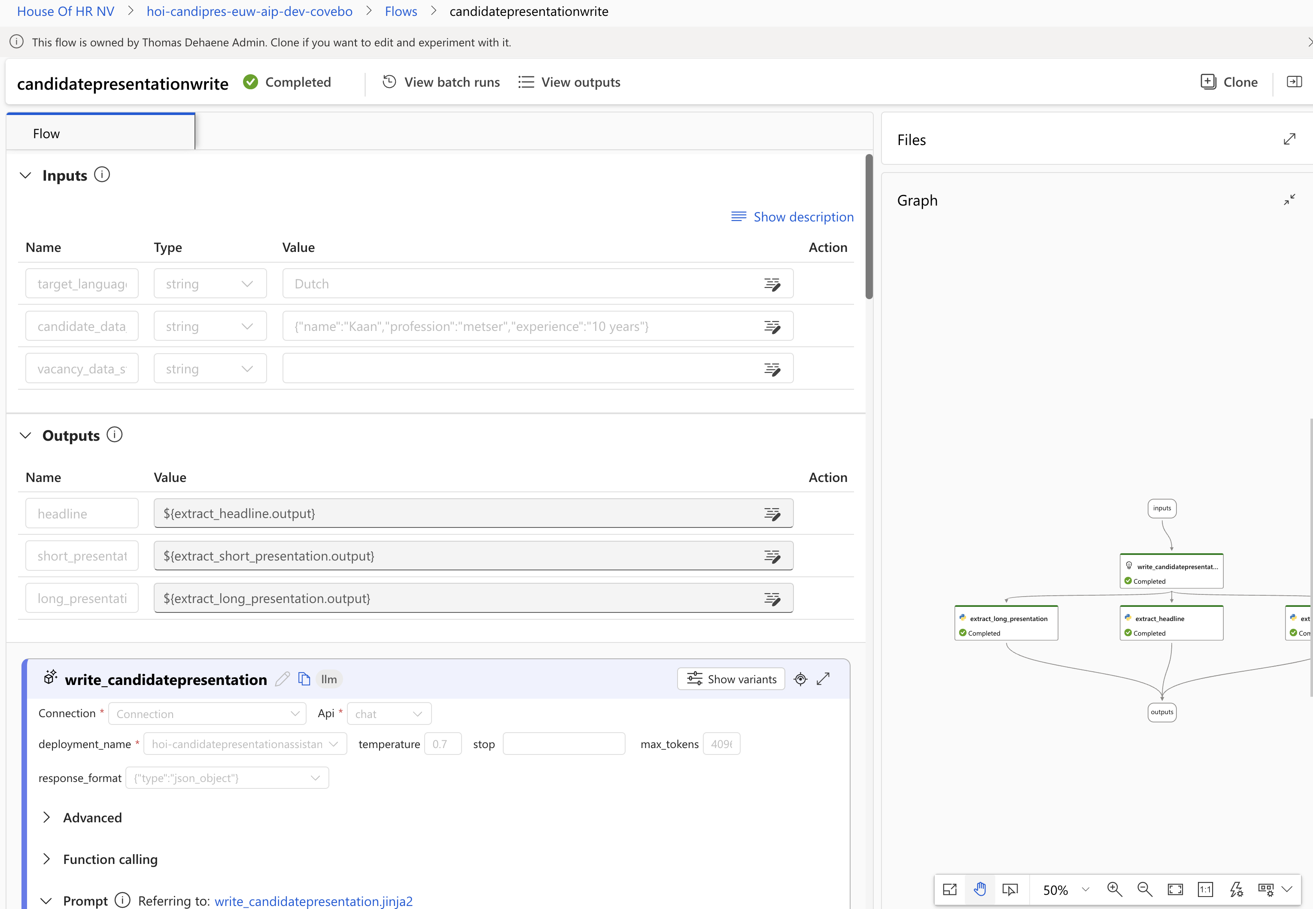
Task: Show Outputs info tooltip icon
Action: [115, 435]
